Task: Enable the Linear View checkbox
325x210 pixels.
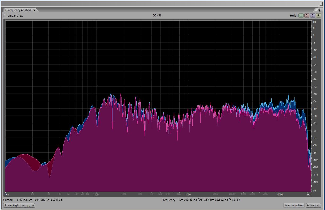Action: (5, 16)
